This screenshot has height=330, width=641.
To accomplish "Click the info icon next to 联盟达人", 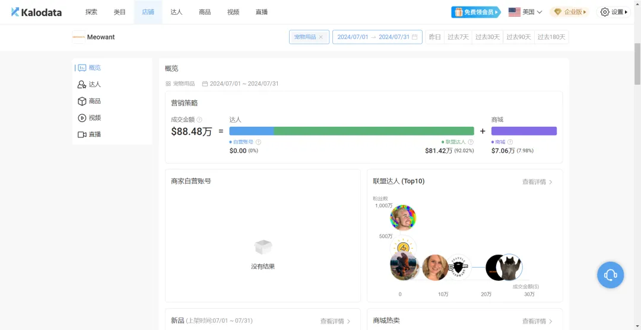I will click(x=471, y=142).
